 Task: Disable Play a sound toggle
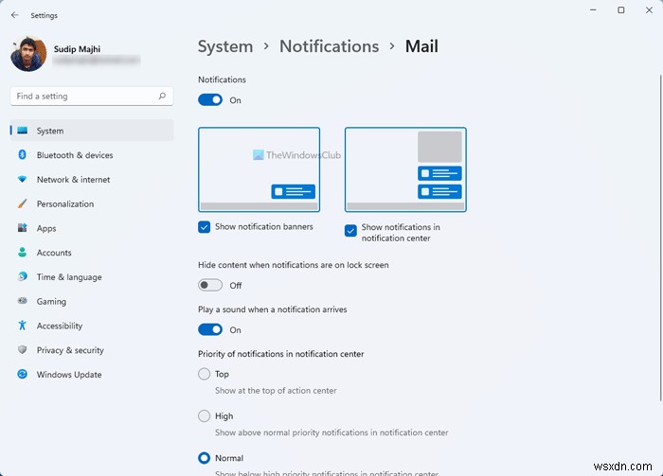(x=210, y=329)
